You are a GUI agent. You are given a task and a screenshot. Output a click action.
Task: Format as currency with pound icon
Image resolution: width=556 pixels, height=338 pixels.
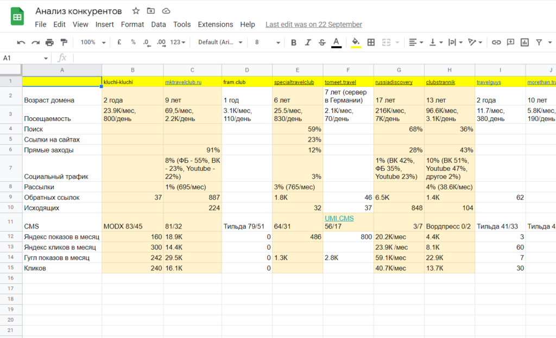click(x=119, y=42)
